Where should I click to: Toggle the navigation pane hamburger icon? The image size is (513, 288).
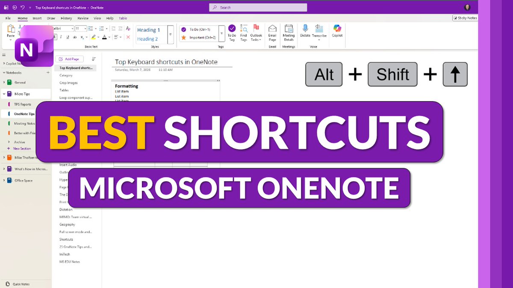[x=4, y=55]
